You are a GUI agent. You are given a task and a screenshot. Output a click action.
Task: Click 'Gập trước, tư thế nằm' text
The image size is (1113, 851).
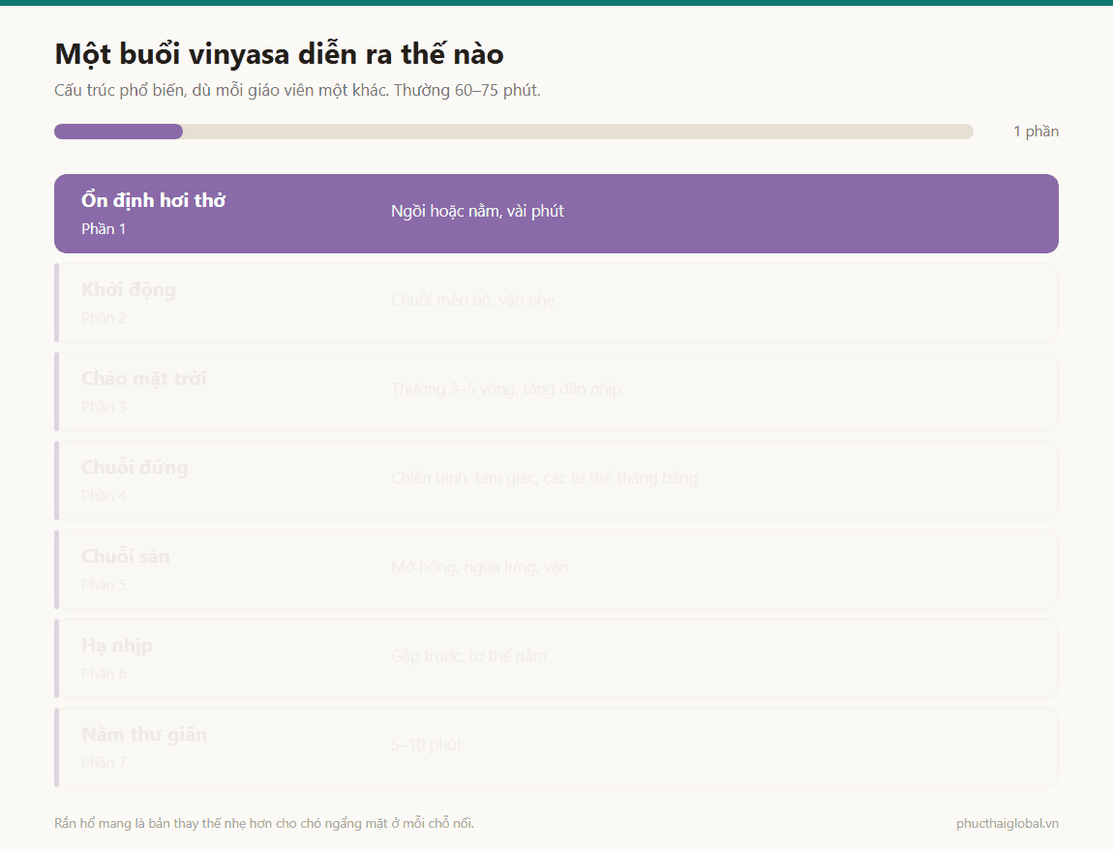coord(468,656)
